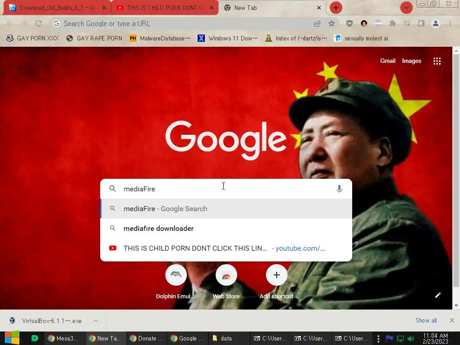Switch to the Mesa3... Chrome taskbar window
460x345 pixels.
pyautogui.click(x=65, y=338)
